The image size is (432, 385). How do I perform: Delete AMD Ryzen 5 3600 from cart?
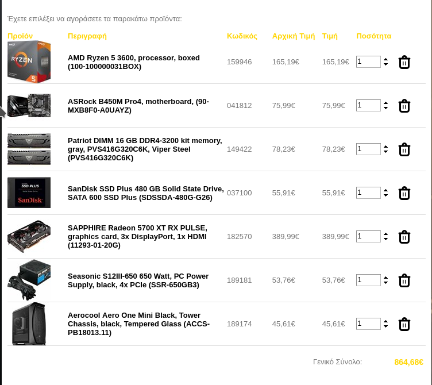pyautogui.click(x=404, y=62)
